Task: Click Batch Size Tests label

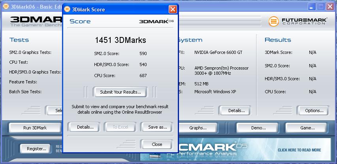Action: 25,92
